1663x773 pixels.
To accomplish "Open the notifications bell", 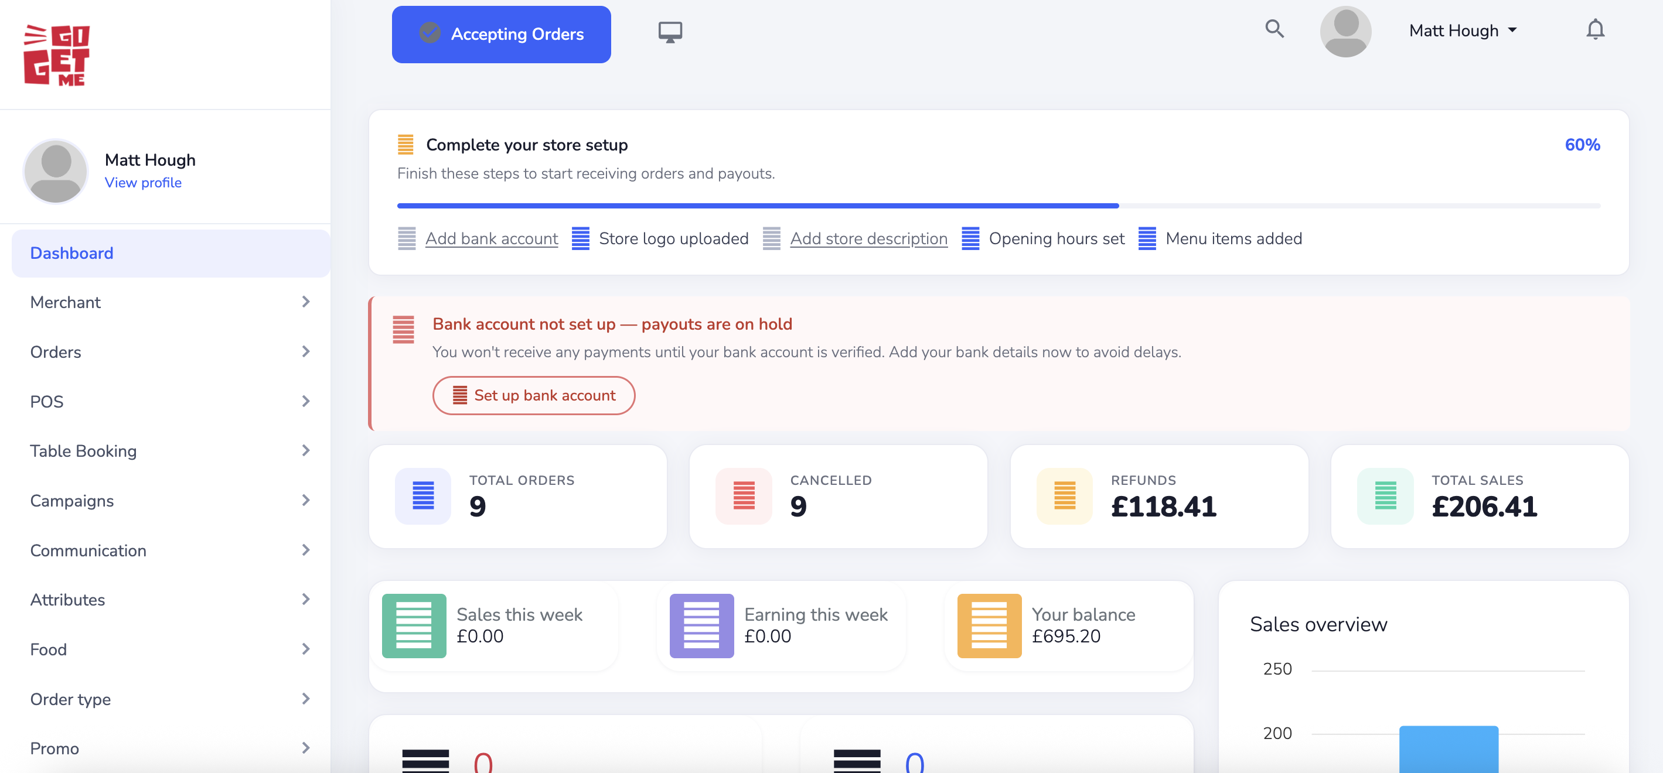I will click(1594, 30).
